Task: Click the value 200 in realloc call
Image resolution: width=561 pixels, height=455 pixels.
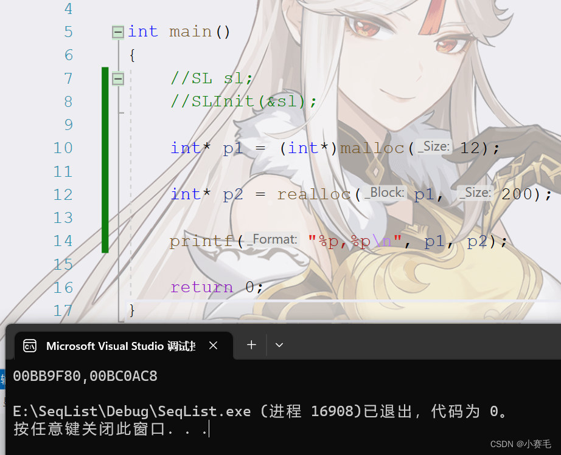Action: coord(517,194)
